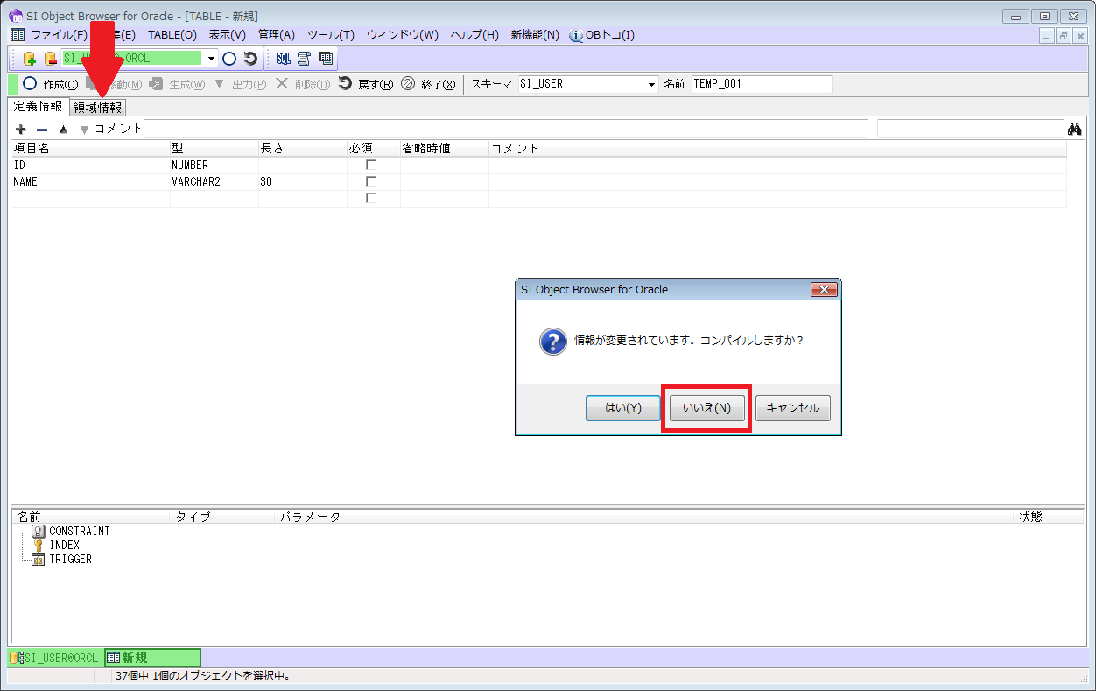1096x691 pixels.
Task: Click the move row down triangle icon
Action: click(x=84, y=130)
